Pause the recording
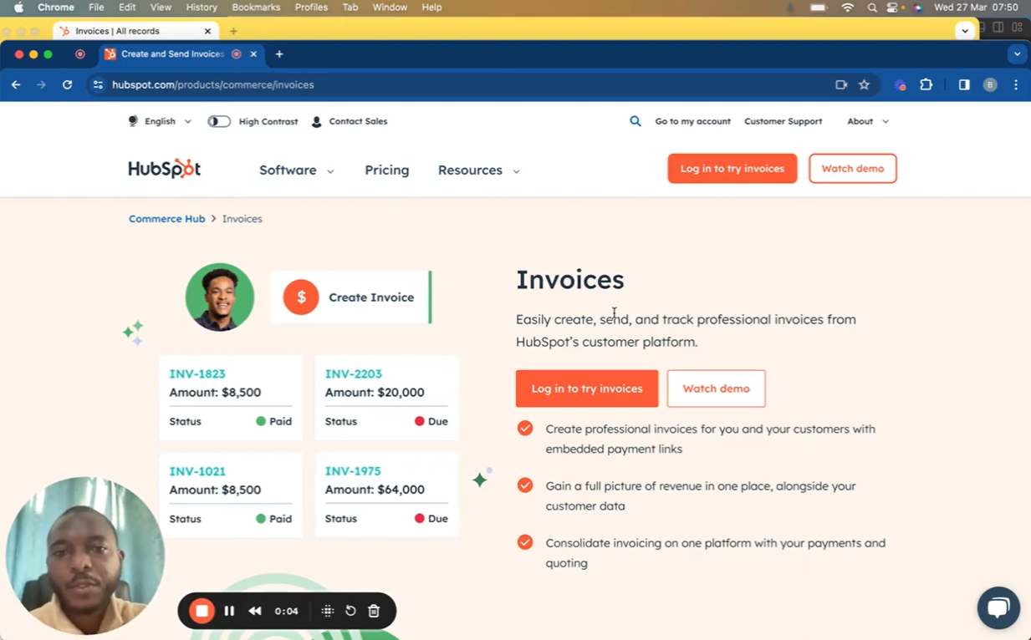 (229, 611)
